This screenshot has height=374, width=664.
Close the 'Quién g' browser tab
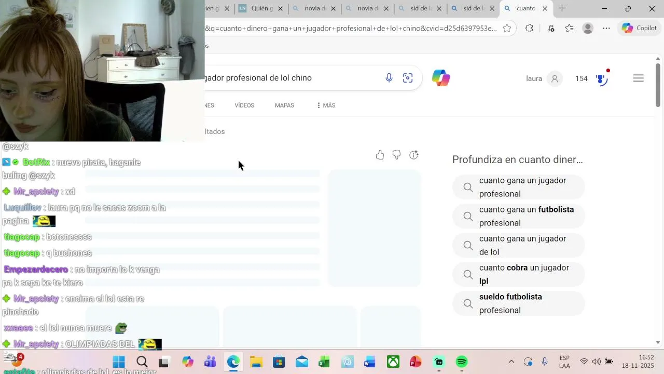281,8
